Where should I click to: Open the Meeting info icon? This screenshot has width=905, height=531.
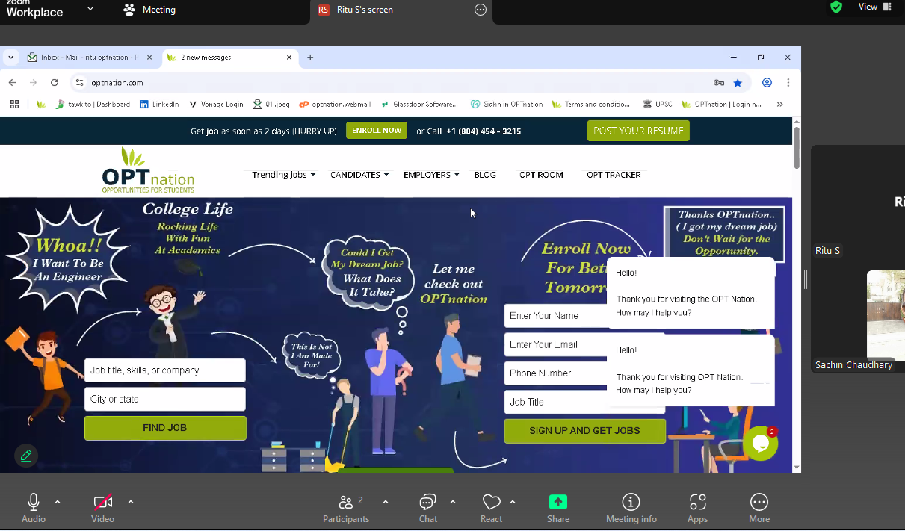pyautogui.click(x=631, y=503)
